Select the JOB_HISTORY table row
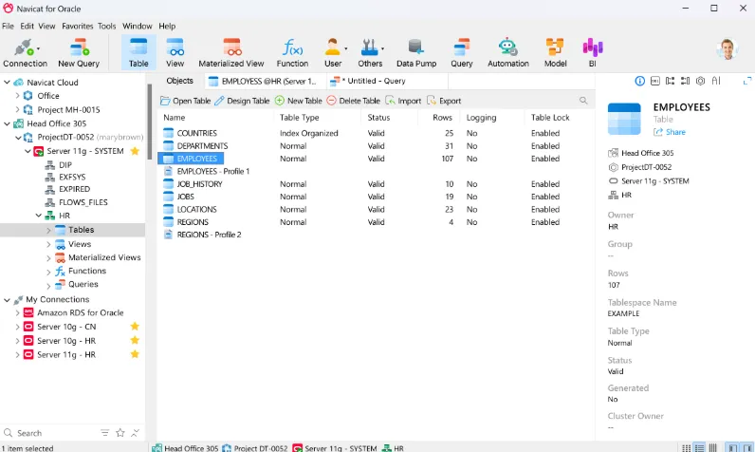This screenshot has width=755, height=452. click(375, 184)
